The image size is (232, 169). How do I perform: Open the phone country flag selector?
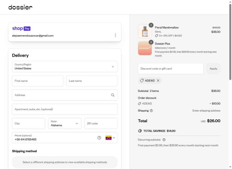pyautogui.click(x=110, y=138)
